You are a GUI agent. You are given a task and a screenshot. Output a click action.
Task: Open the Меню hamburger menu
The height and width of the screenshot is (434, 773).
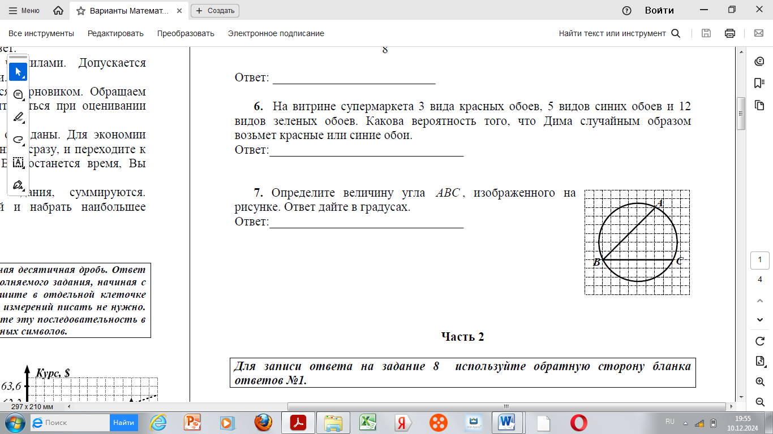coord(24,10)
